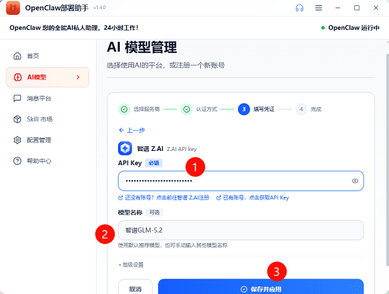This screenshot has width=389, height=294.
Task: Focus the API Key input field
Action: pos(241,181)
